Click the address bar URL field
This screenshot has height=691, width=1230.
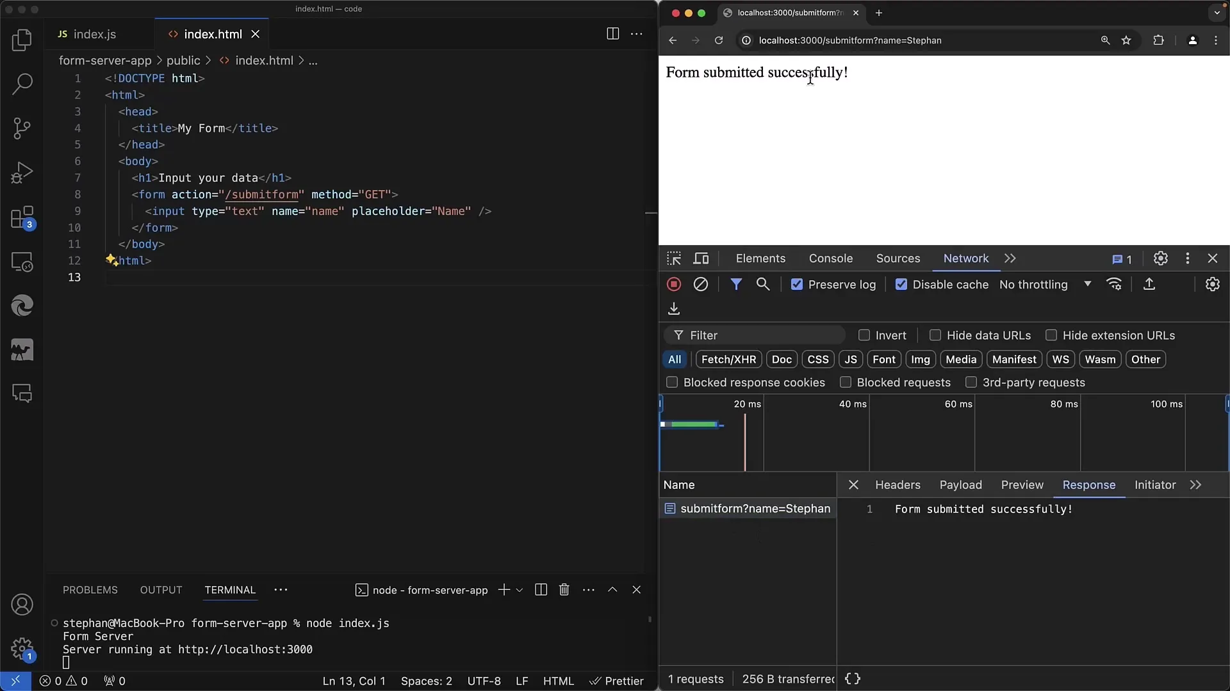[x=850, y=40]
